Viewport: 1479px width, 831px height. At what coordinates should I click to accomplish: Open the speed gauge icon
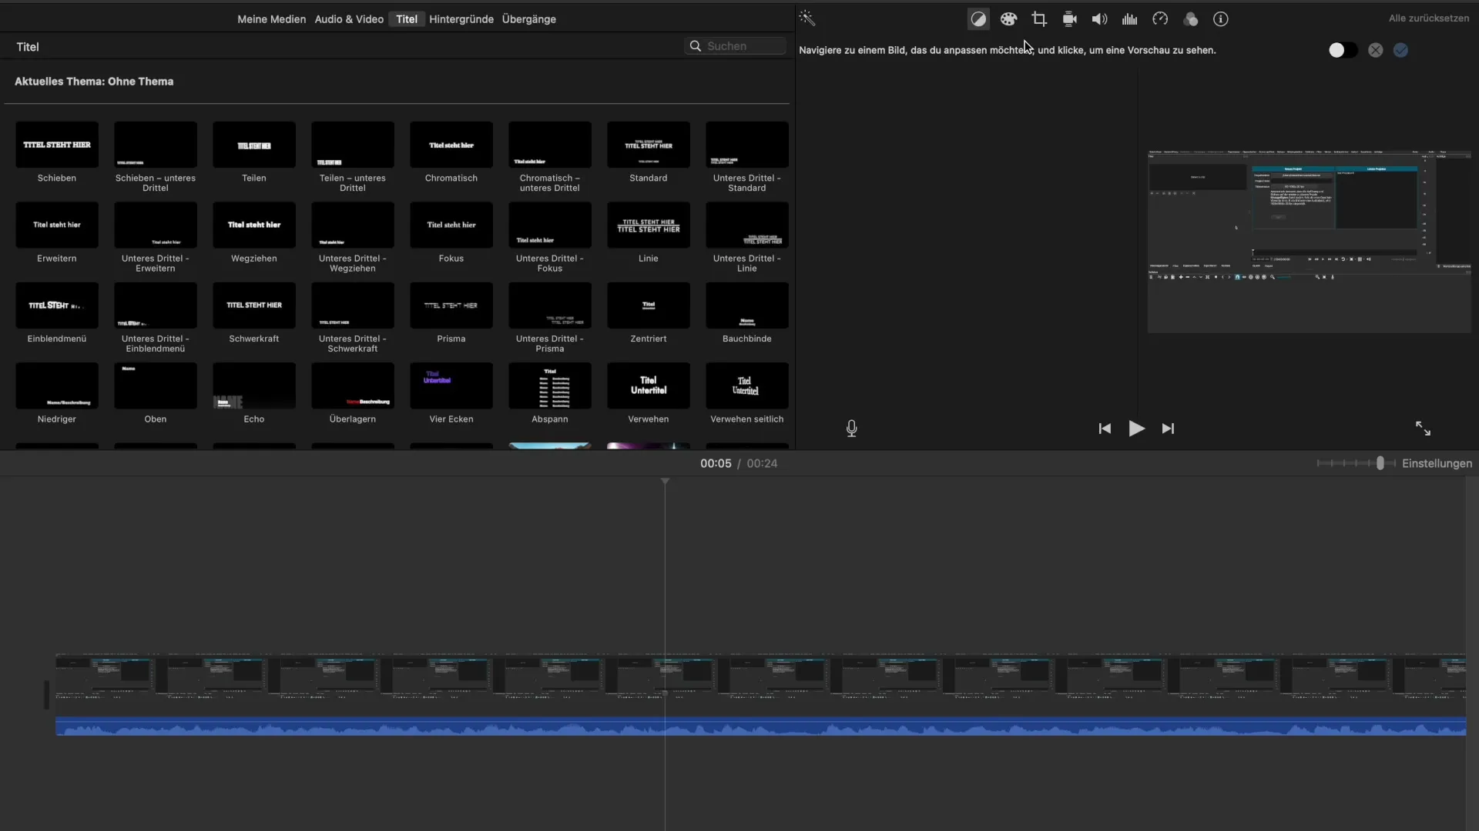point(1160,19)
